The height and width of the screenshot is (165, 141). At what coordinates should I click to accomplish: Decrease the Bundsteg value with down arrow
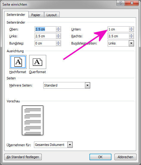coord(58,44)
